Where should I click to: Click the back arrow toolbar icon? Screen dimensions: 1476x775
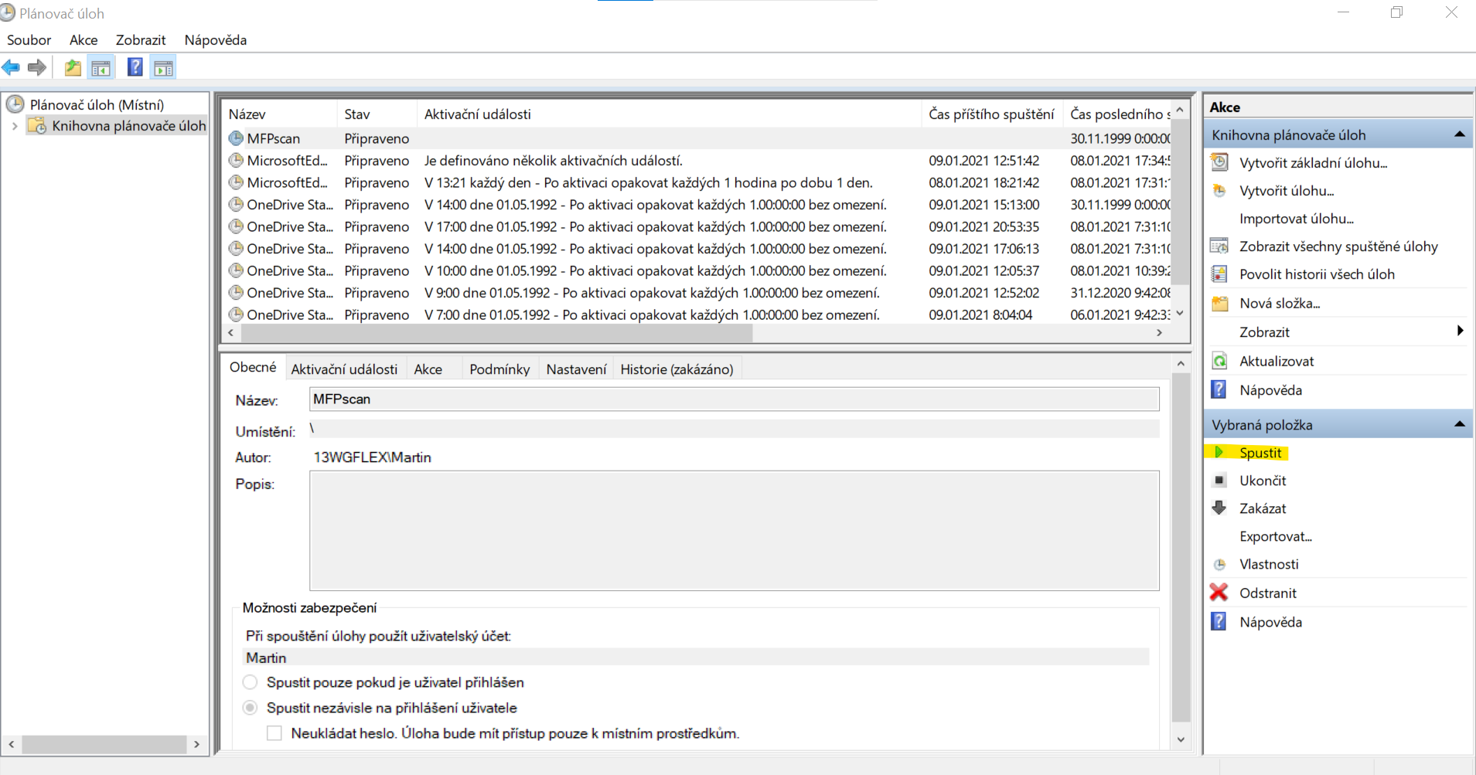(x=11, y=68)
